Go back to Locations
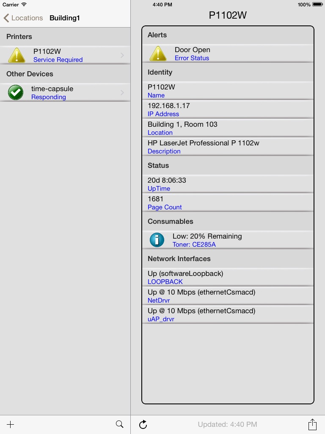Image resolution: width=325 pixels, height=434 pixels. pyautogui.click(x=23, y=18)
